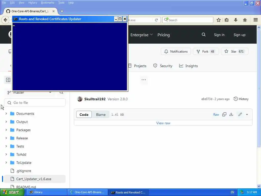Bookmark this page with star icon
Viewport: 261px width, 196px height.
218,20
